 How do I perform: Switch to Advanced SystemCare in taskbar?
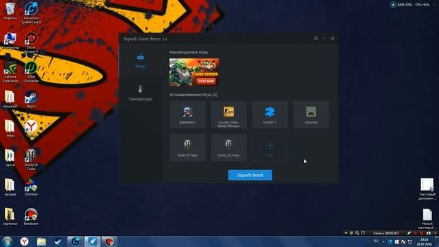[x=75, y=242]
